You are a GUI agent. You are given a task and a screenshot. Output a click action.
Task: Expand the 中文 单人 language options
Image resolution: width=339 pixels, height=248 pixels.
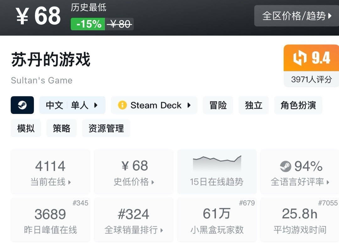pyautogui.click(x=72, y=105)
